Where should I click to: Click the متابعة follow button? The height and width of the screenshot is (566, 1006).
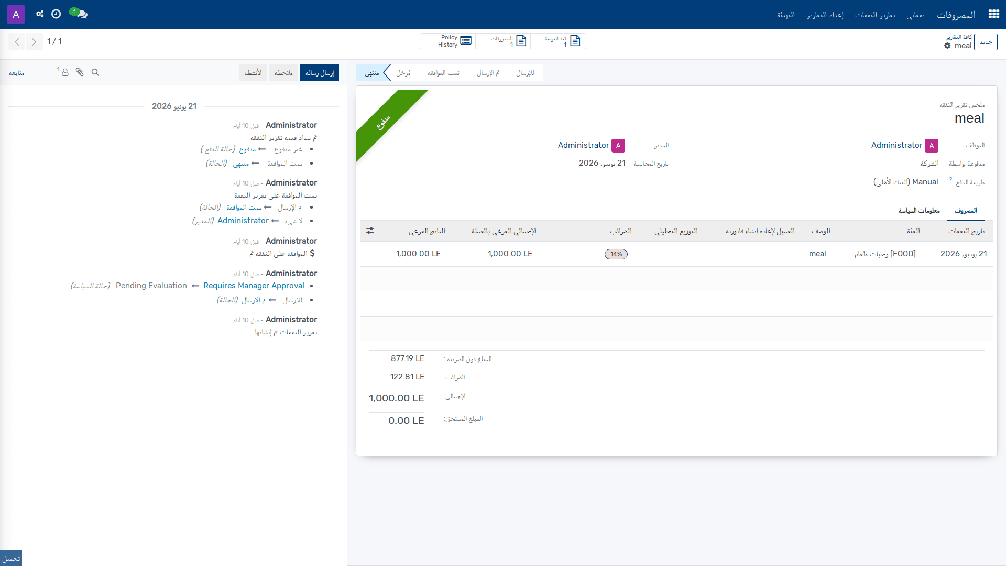17,73
